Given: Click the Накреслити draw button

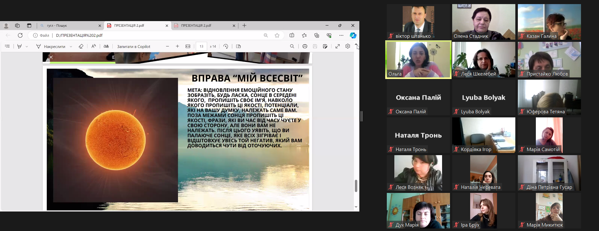Looking at the screenshot, I should coord(51,47).
